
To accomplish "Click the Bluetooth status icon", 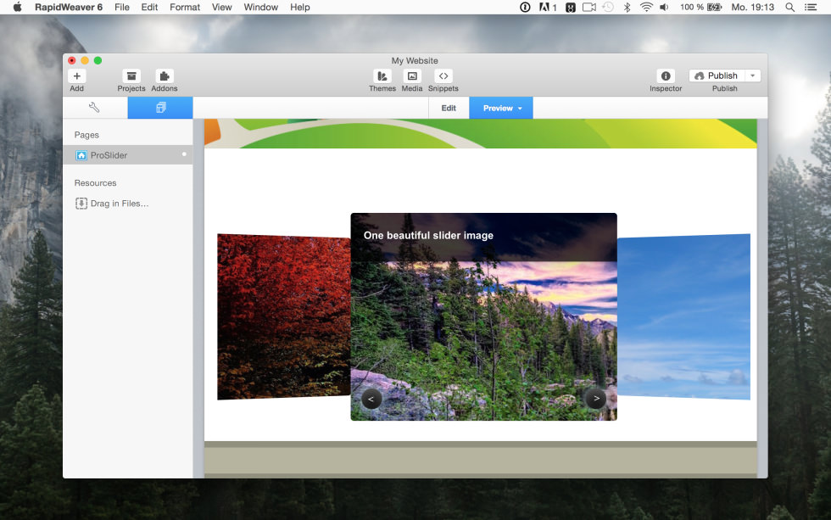I will point(627,7).
